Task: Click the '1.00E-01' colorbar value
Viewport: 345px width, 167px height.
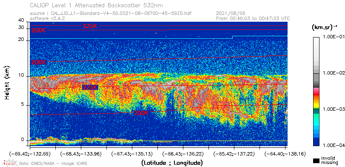Action: (x=334, y=37)
